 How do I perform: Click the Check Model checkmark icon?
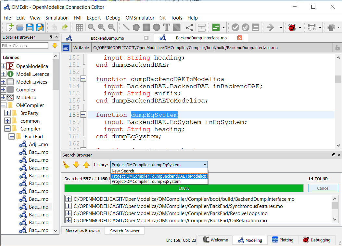click(x=235, y=27)
